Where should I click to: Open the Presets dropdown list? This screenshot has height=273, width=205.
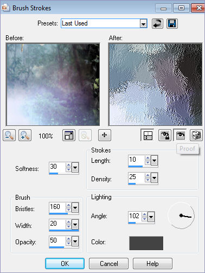(x=143, y=24)
